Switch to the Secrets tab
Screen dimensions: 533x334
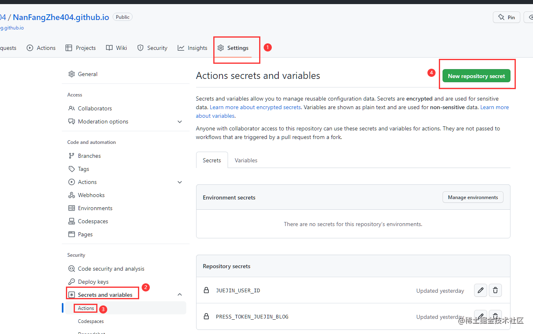click(x=212, y=160)
